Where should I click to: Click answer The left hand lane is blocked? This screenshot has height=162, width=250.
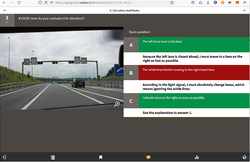coord(194,45)
